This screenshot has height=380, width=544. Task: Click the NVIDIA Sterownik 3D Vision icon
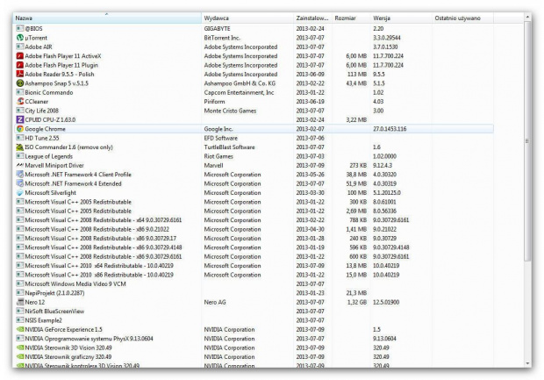coord(20,348)
